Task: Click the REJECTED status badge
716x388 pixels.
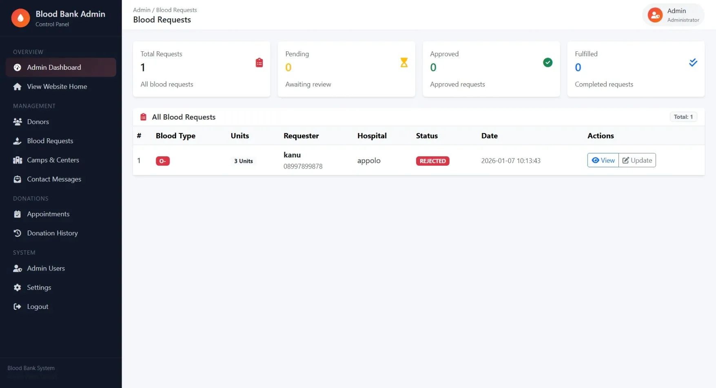Action: click(x=432, y=161)
